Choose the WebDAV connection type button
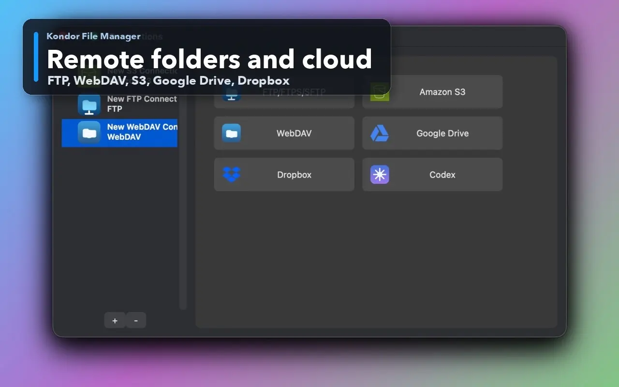 284,133
